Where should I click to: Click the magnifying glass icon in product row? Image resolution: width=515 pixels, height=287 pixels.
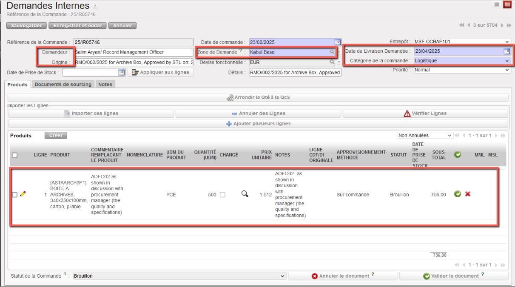point(245,194)
